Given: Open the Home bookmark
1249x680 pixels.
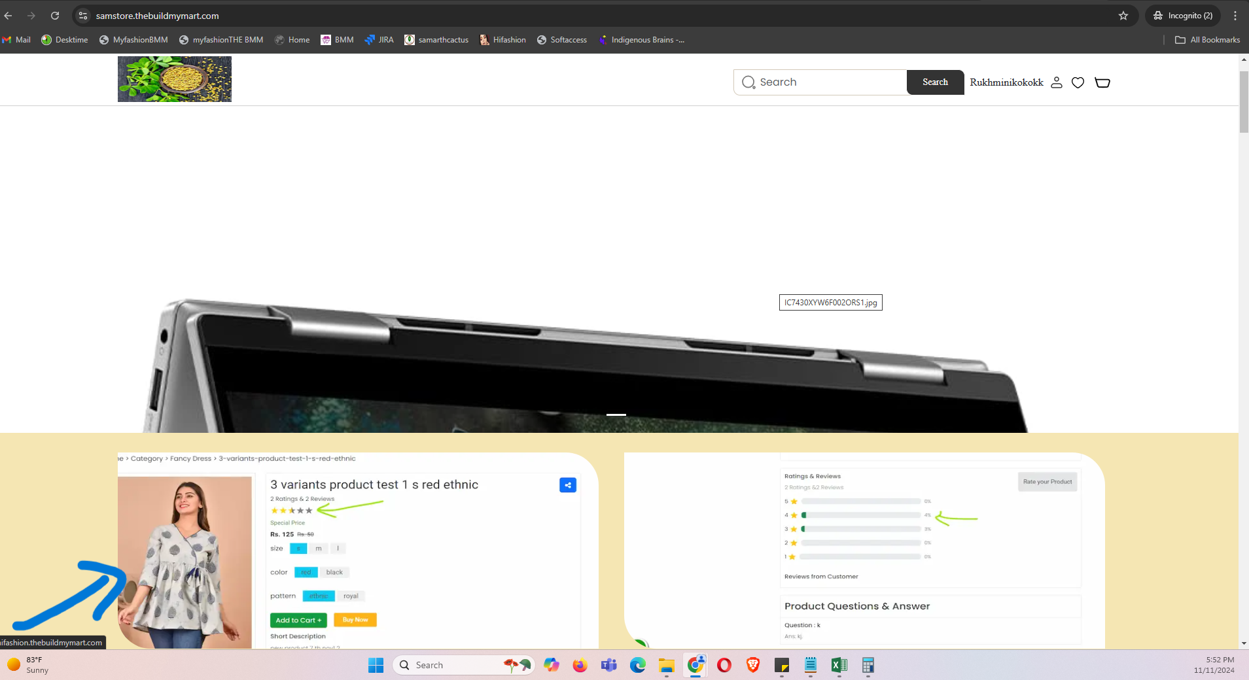Looking at the screenshot, I should 292,40.
